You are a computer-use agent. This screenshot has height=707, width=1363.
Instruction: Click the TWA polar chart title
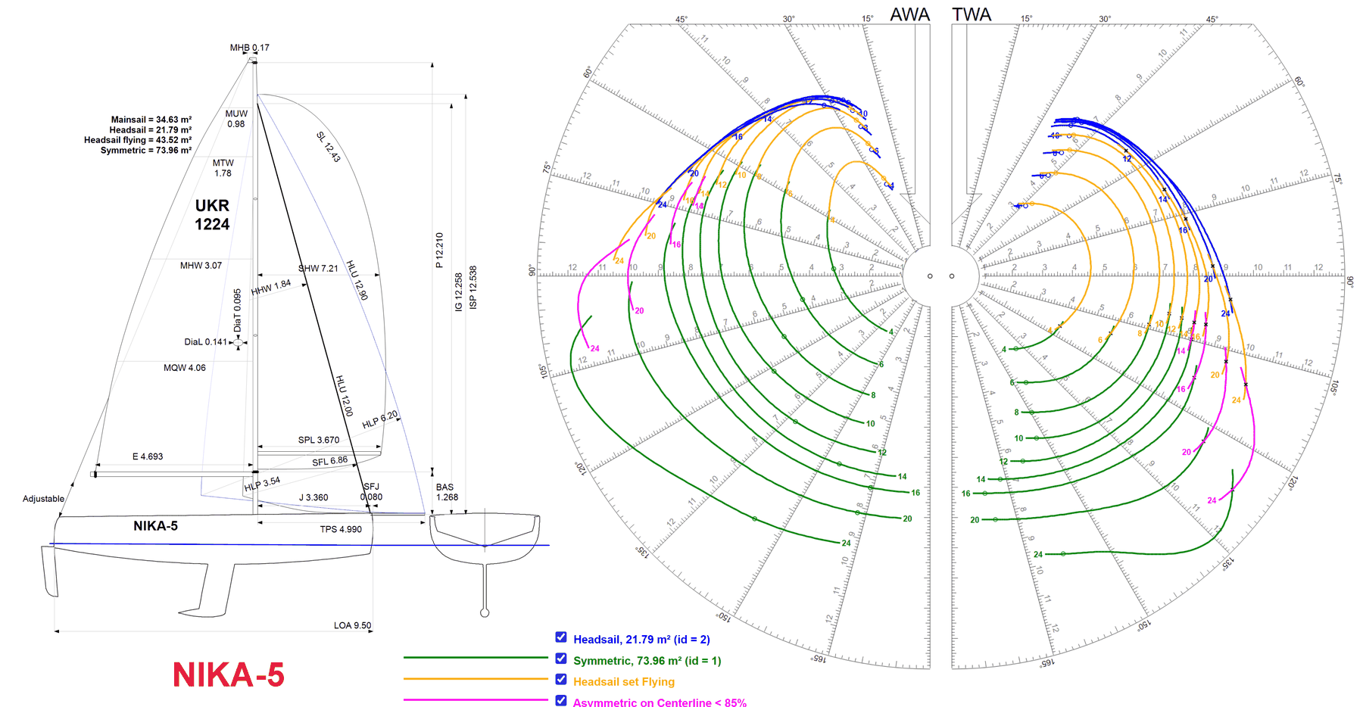[x=972, y=14]
